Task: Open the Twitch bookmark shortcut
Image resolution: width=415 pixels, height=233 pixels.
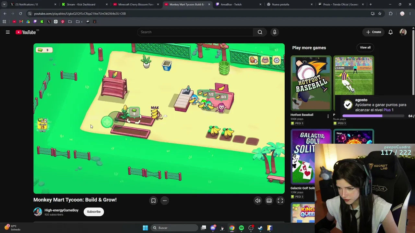Action: pyautogui.click(x=35, y=22)
